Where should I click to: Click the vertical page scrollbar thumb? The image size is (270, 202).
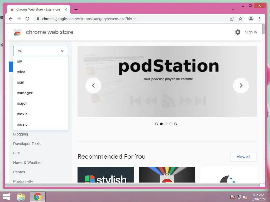click(263, 29)
